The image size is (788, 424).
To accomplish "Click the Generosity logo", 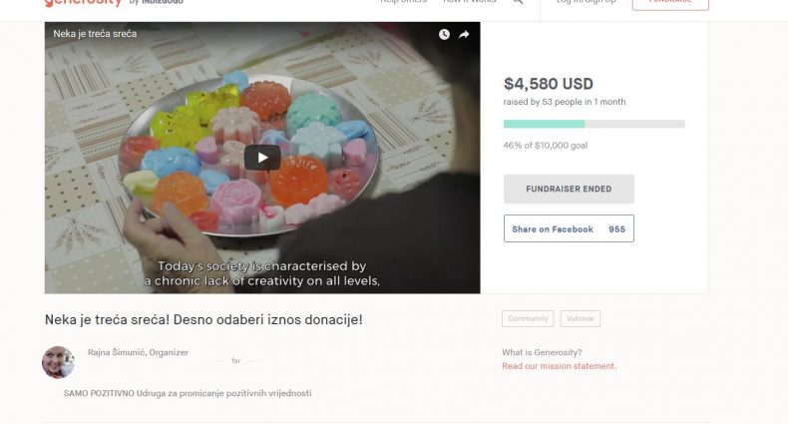I will 84,3.
